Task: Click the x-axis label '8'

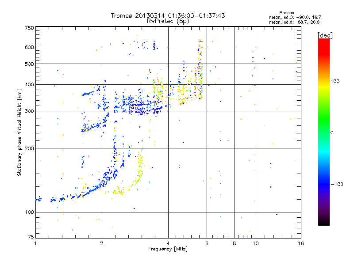Action: click(235, 243)
